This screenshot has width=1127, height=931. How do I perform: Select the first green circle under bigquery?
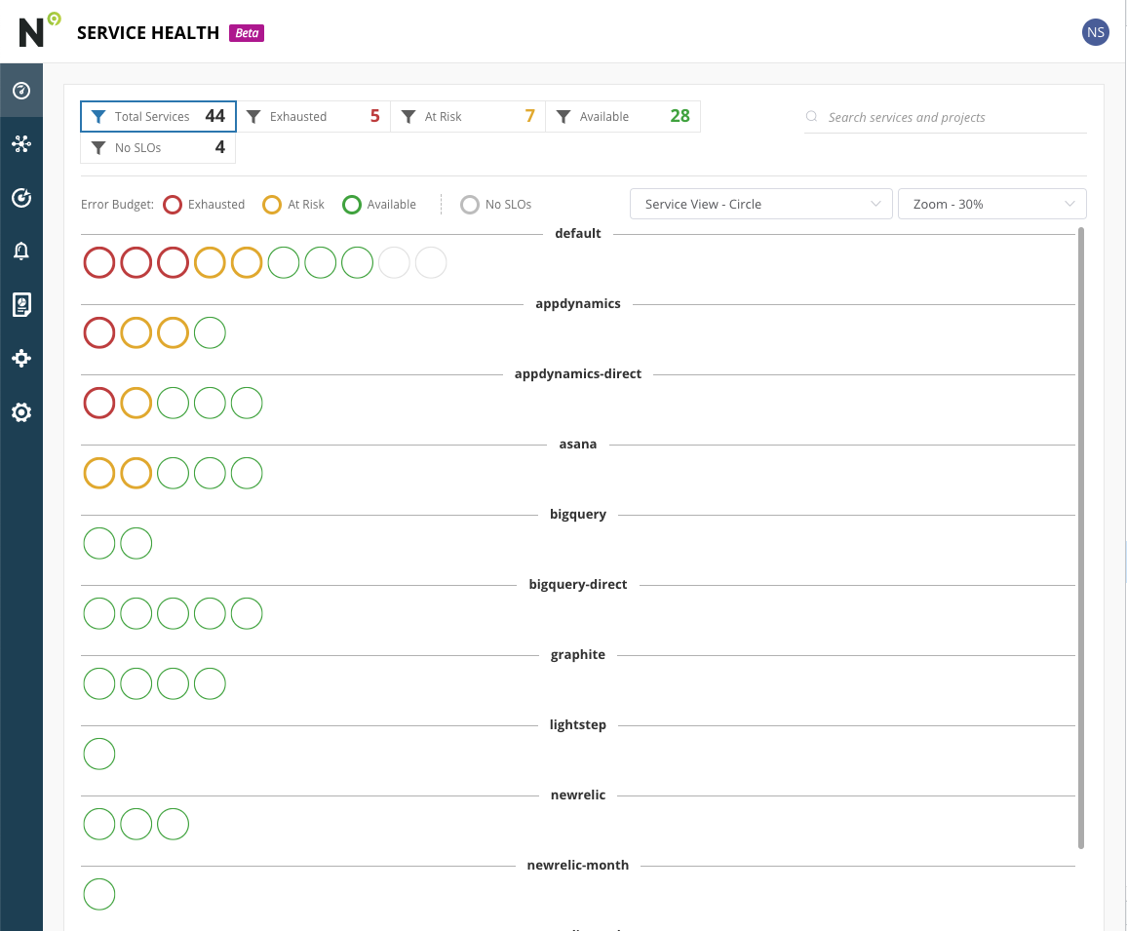click(99, 544)
